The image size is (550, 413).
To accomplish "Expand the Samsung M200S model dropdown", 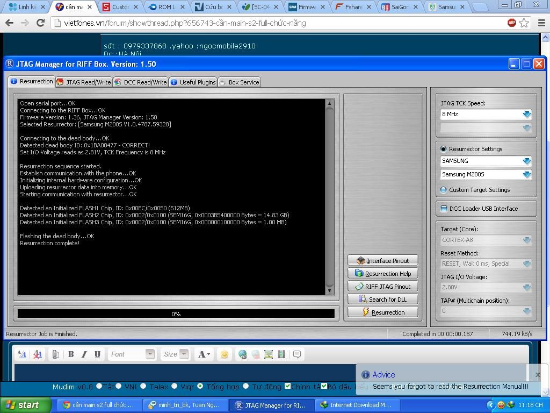I will [x=486, y=174].
